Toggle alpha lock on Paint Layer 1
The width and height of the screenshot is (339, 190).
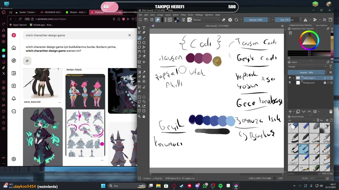pyautogui.click(x=331, y=78)
